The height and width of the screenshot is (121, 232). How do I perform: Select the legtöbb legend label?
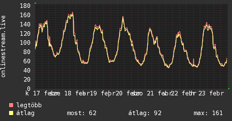pyautogui.click(x=29, y=106)
